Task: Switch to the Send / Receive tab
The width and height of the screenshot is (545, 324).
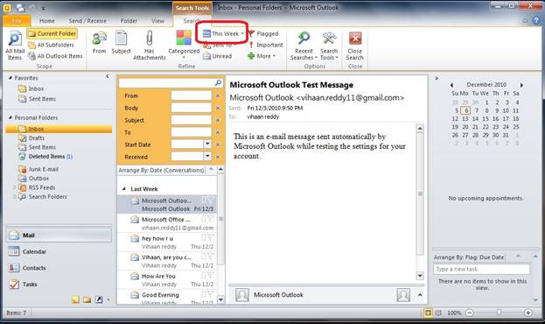Action: pyautogui.click(x=87, y=21)
